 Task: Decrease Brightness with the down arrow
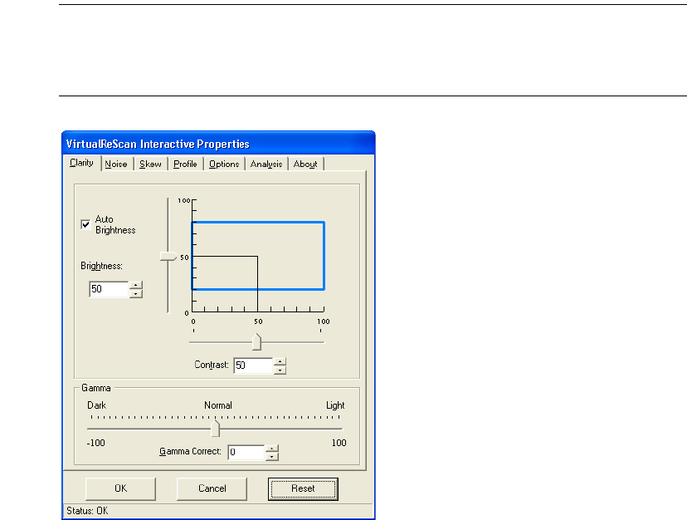[136, 293]
